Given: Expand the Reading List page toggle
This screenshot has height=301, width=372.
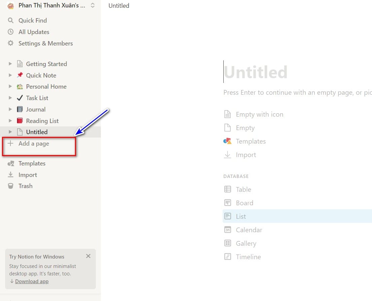Looking at the screenshot, I should pyautogui.click(x=10, y=121).
